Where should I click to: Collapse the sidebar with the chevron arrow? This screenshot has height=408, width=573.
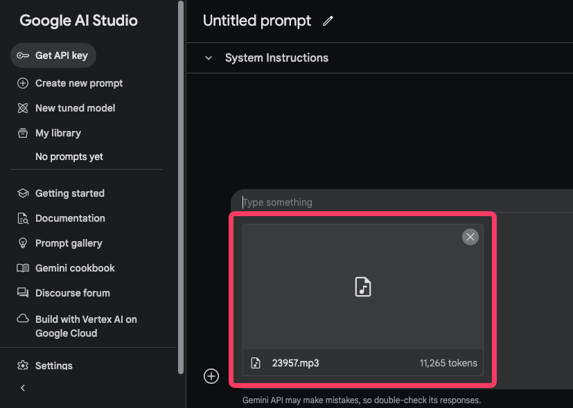point(22,388)
